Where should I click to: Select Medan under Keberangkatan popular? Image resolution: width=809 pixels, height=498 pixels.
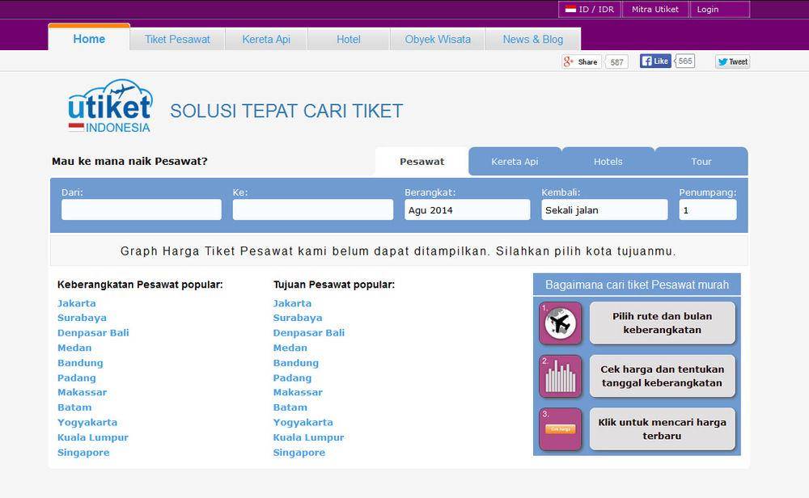pyautogui.click(x=74, y=348)
